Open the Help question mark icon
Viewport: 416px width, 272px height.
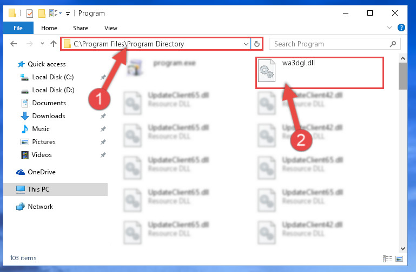pos(401,28)
